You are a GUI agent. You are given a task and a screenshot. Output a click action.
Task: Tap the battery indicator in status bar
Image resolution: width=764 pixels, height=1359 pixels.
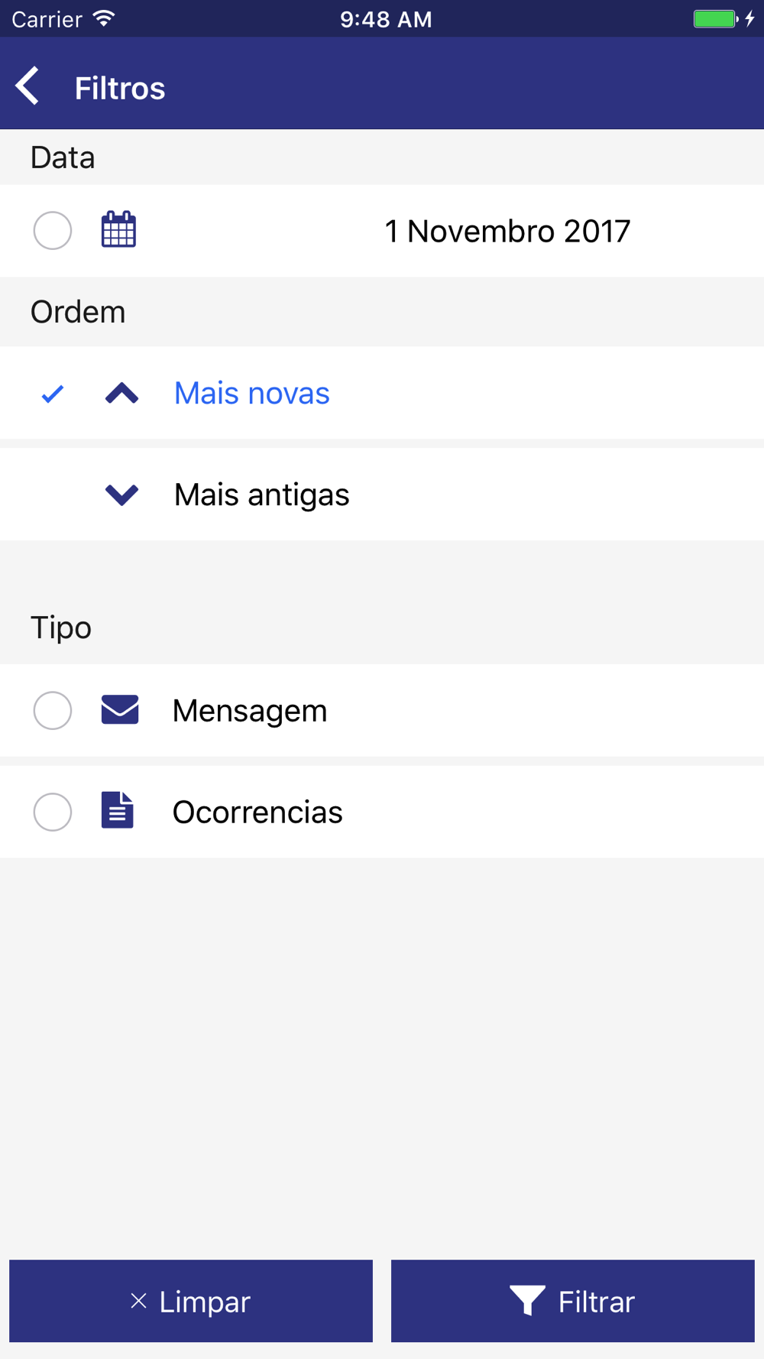pyautogui.click(x=715, y=19)
